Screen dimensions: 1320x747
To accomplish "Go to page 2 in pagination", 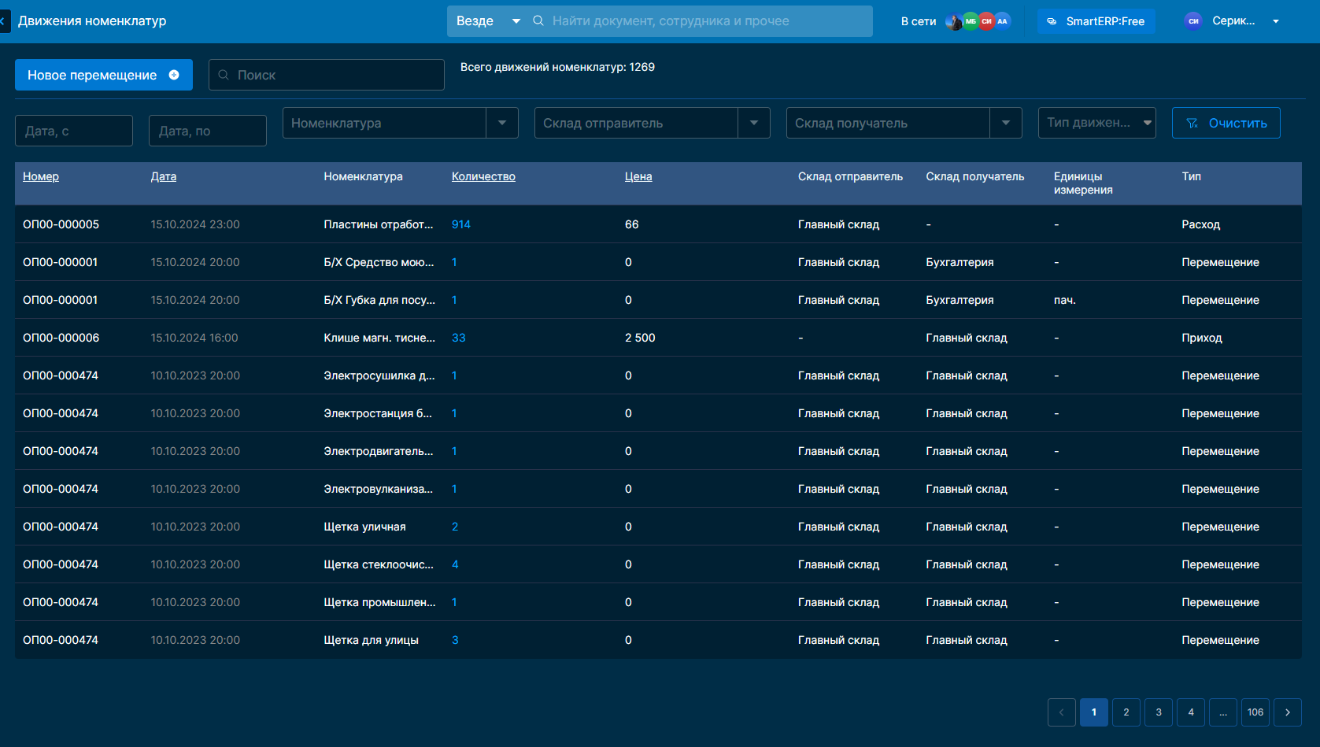I will click(1126, 712).
